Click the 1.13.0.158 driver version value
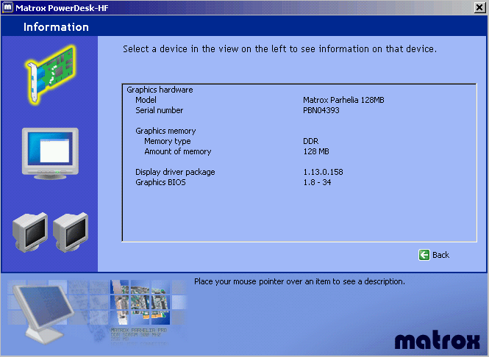Viewport: 489px width, 357px height. (x=323, y=172)
